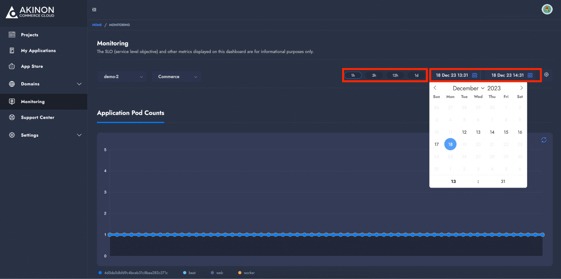This screenshot has height=279, width=561.
Task: Open My Applications in sidebar
Action: [x=38, y=51]
